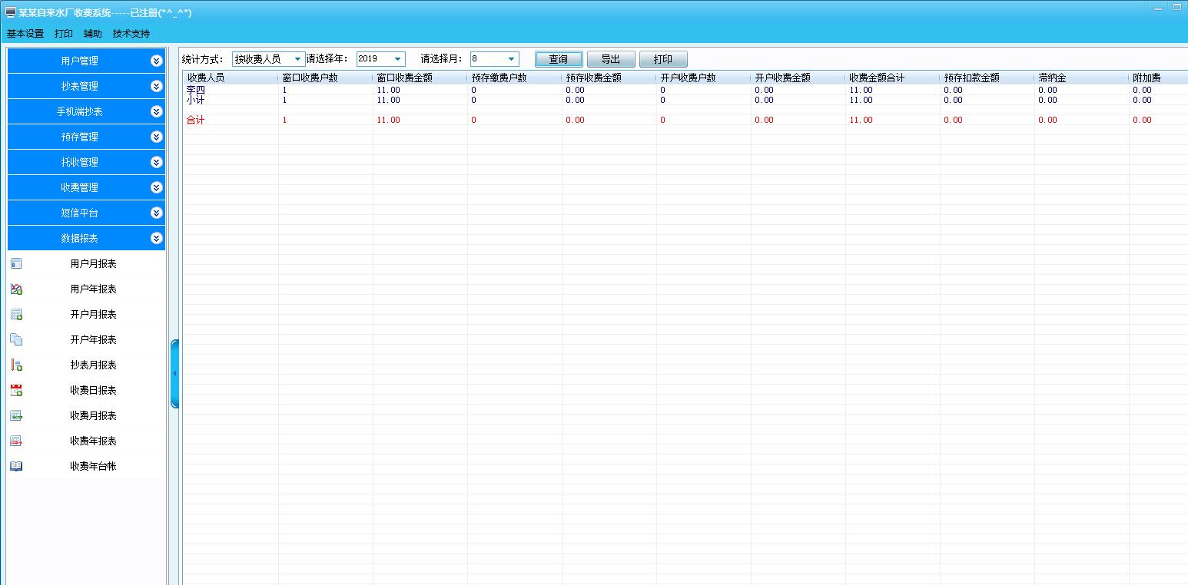Screen dimensions: 1188x585
Task: Click the 预存缴费户数 column header
Action: click(x=515, y=78)
